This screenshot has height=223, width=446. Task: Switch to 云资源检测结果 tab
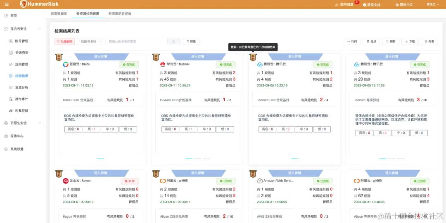88,14
